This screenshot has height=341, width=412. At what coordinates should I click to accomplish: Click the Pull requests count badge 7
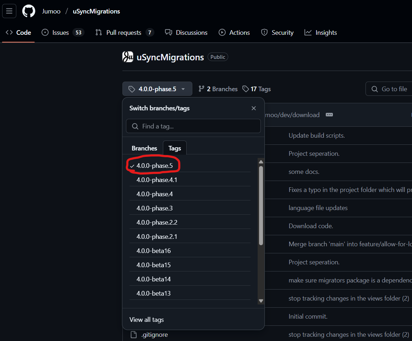pos(150,33)
